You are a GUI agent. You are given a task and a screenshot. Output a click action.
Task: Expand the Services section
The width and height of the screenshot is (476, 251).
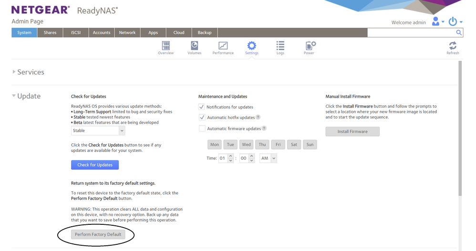click(14, 72)
